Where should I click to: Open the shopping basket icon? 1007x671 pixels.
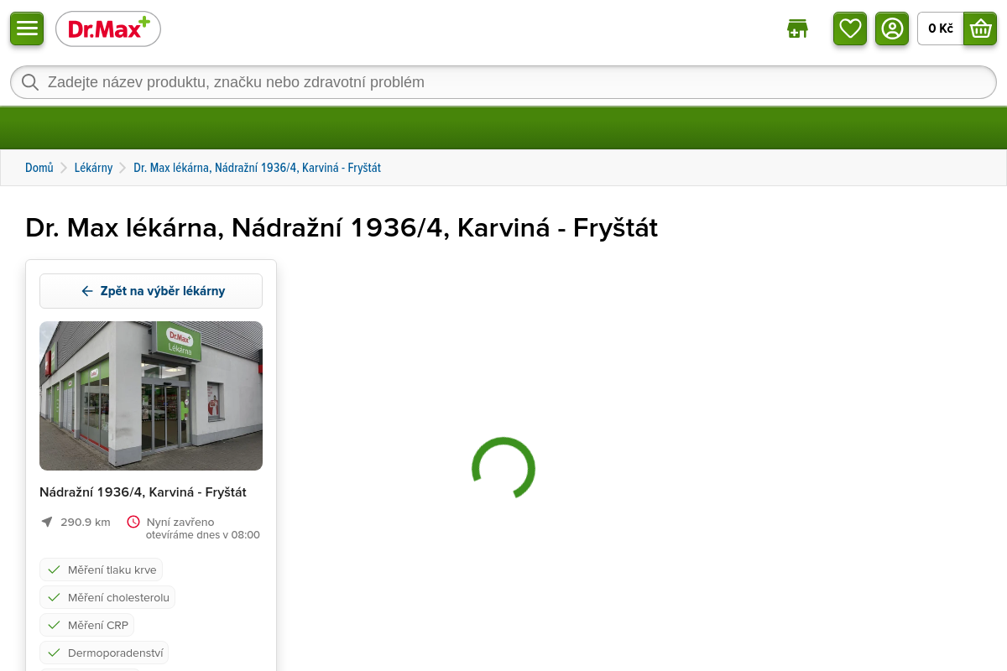click(980, 29)
